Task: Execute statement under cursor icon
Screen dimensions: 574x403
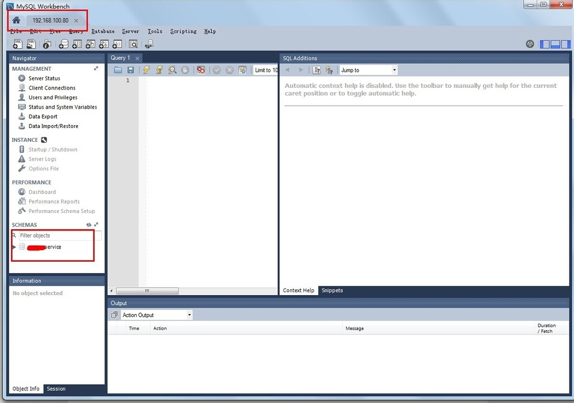Action: (x=160, y=70)
